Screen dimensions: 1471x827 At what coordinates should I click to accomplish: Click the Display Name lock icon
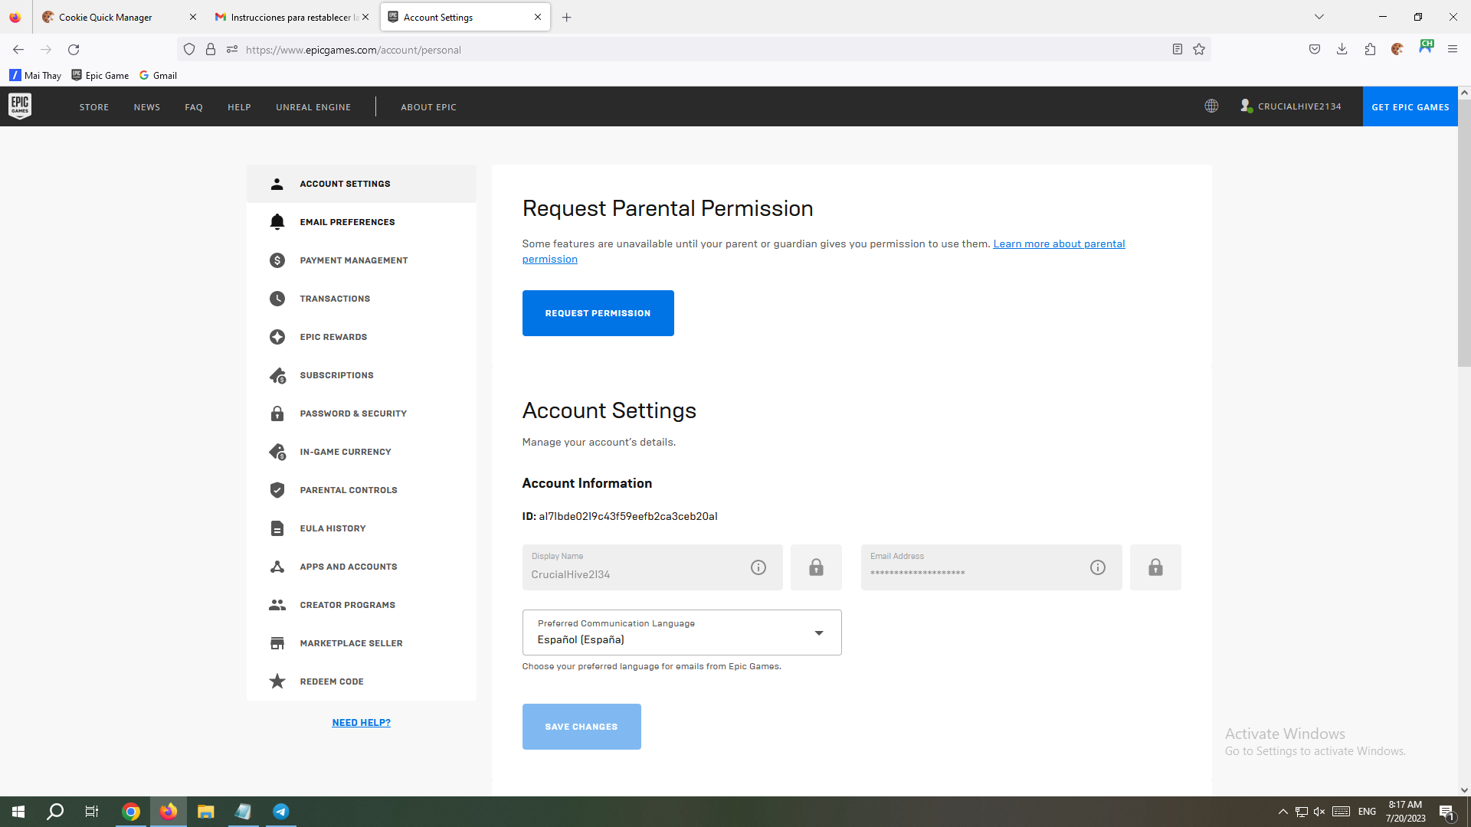pyautogui.click(x=816, y=567)
